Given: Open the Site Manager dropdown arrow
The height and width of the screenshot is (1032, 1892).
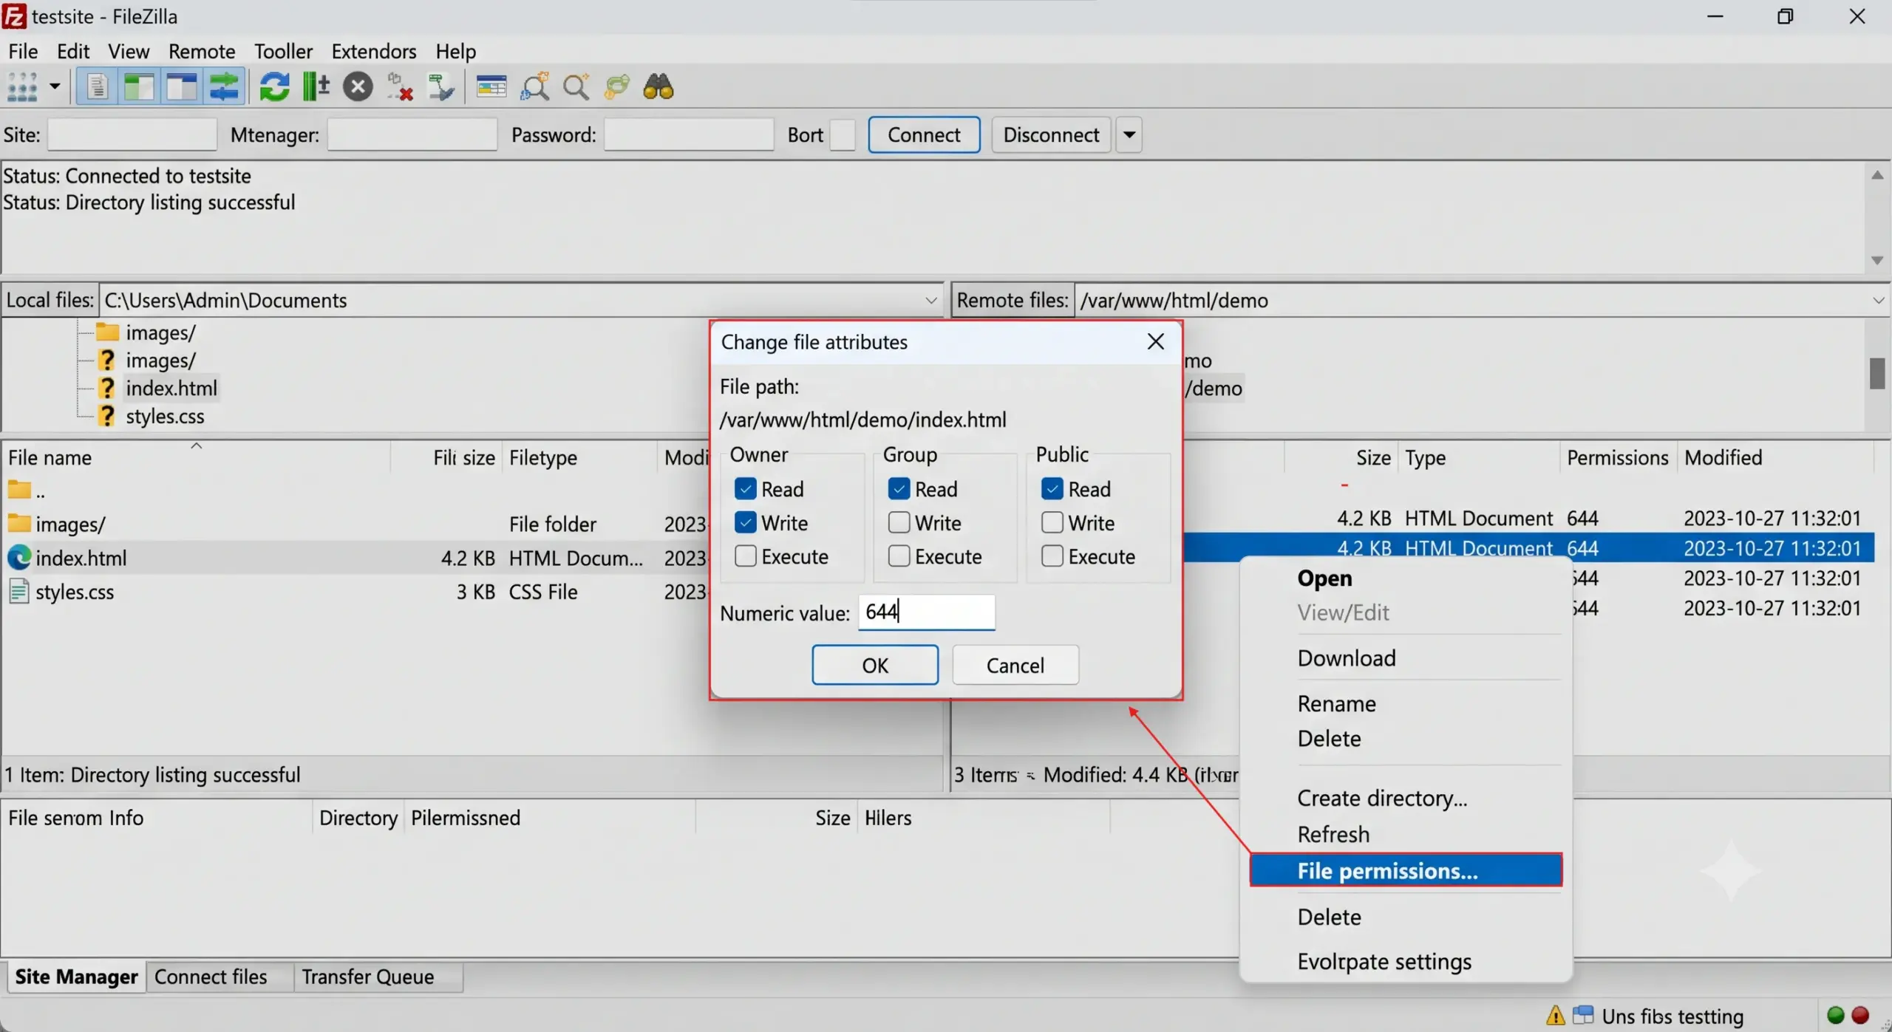Looking at the screenshot, I should (55, 86).
